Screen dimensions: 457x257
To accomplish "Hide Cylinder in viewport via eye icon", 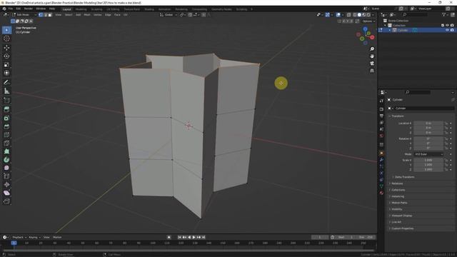I will (447, 30).
